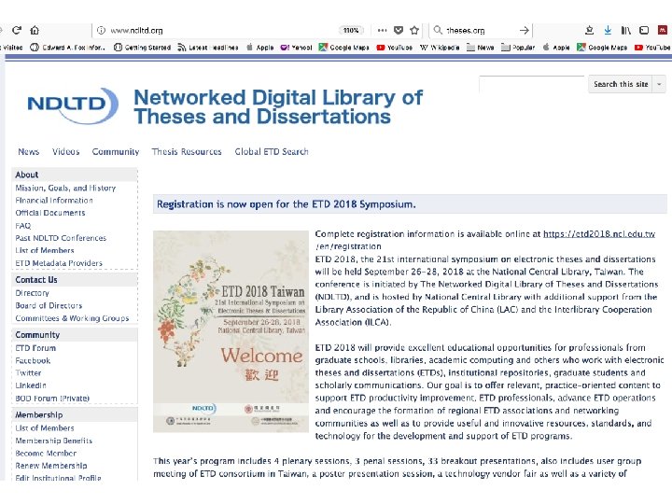This screenshot has width=672, height=504.
Task: Open the News bookmarks folder
Action: coord(480,48)
